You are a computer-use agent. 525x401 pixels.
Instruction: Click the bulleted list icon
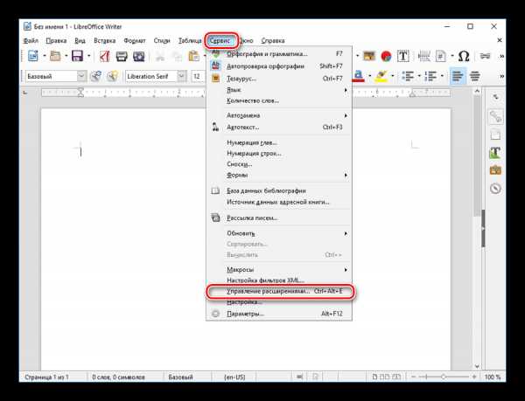tap(408, 76)
